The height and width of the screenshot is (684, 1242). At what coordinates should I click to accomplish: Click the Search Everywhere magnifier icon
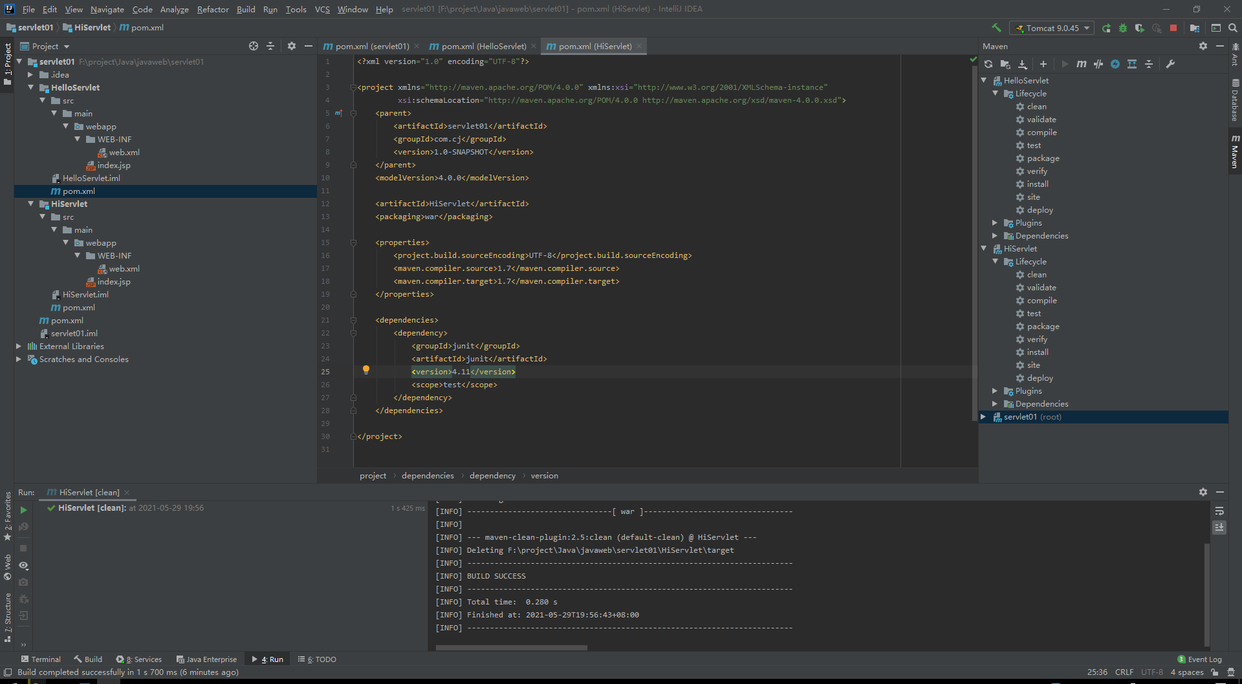click(1233, 28)
